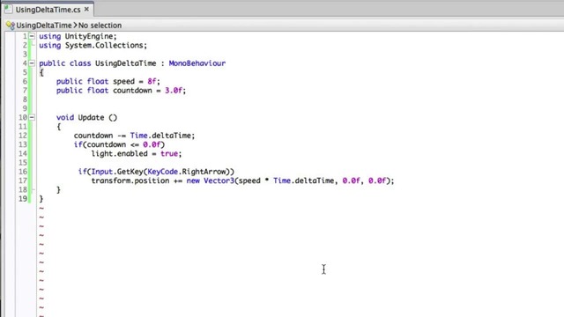Click the C# file icon on the tab
This screenshot has height=317, width=564.
point(9,10)
